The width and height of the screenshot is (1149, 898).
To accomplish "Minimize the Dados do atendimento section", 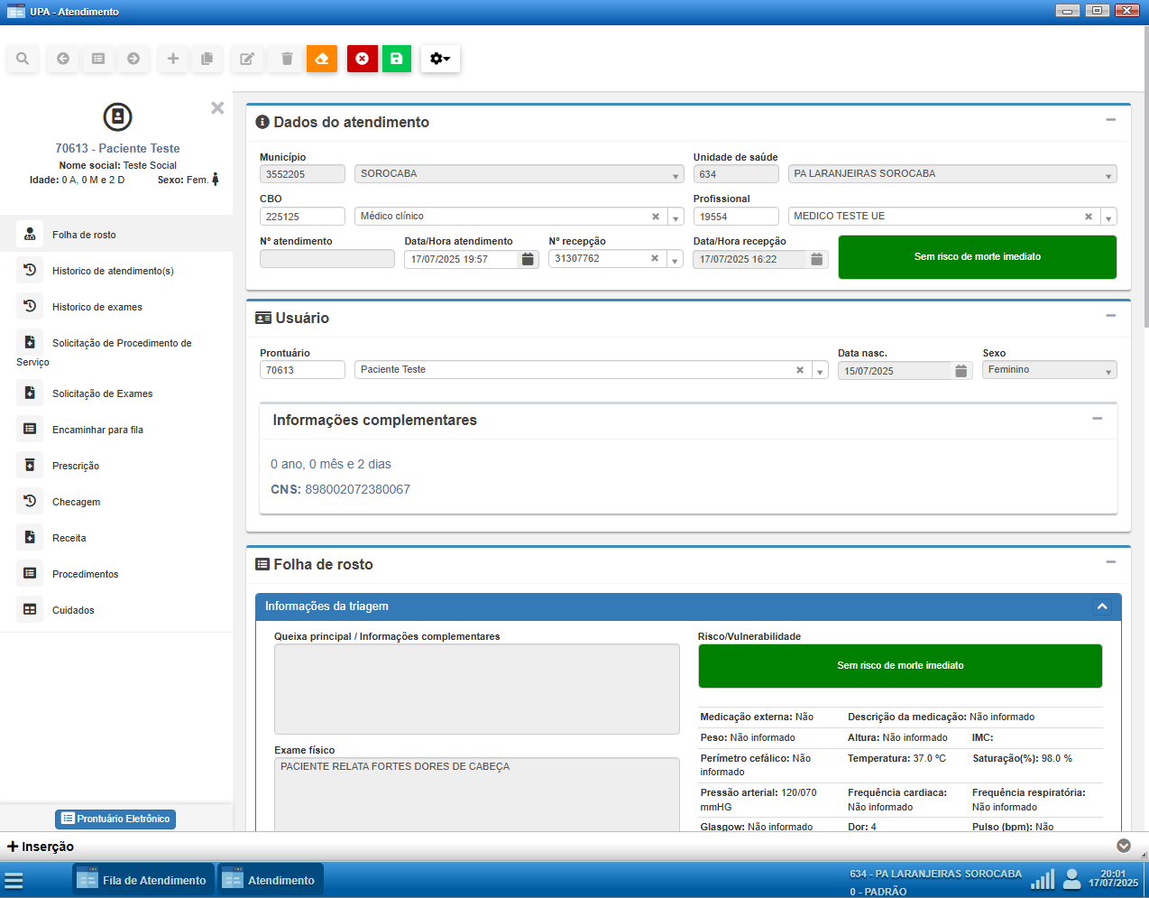I will [x=1110, y=120].
